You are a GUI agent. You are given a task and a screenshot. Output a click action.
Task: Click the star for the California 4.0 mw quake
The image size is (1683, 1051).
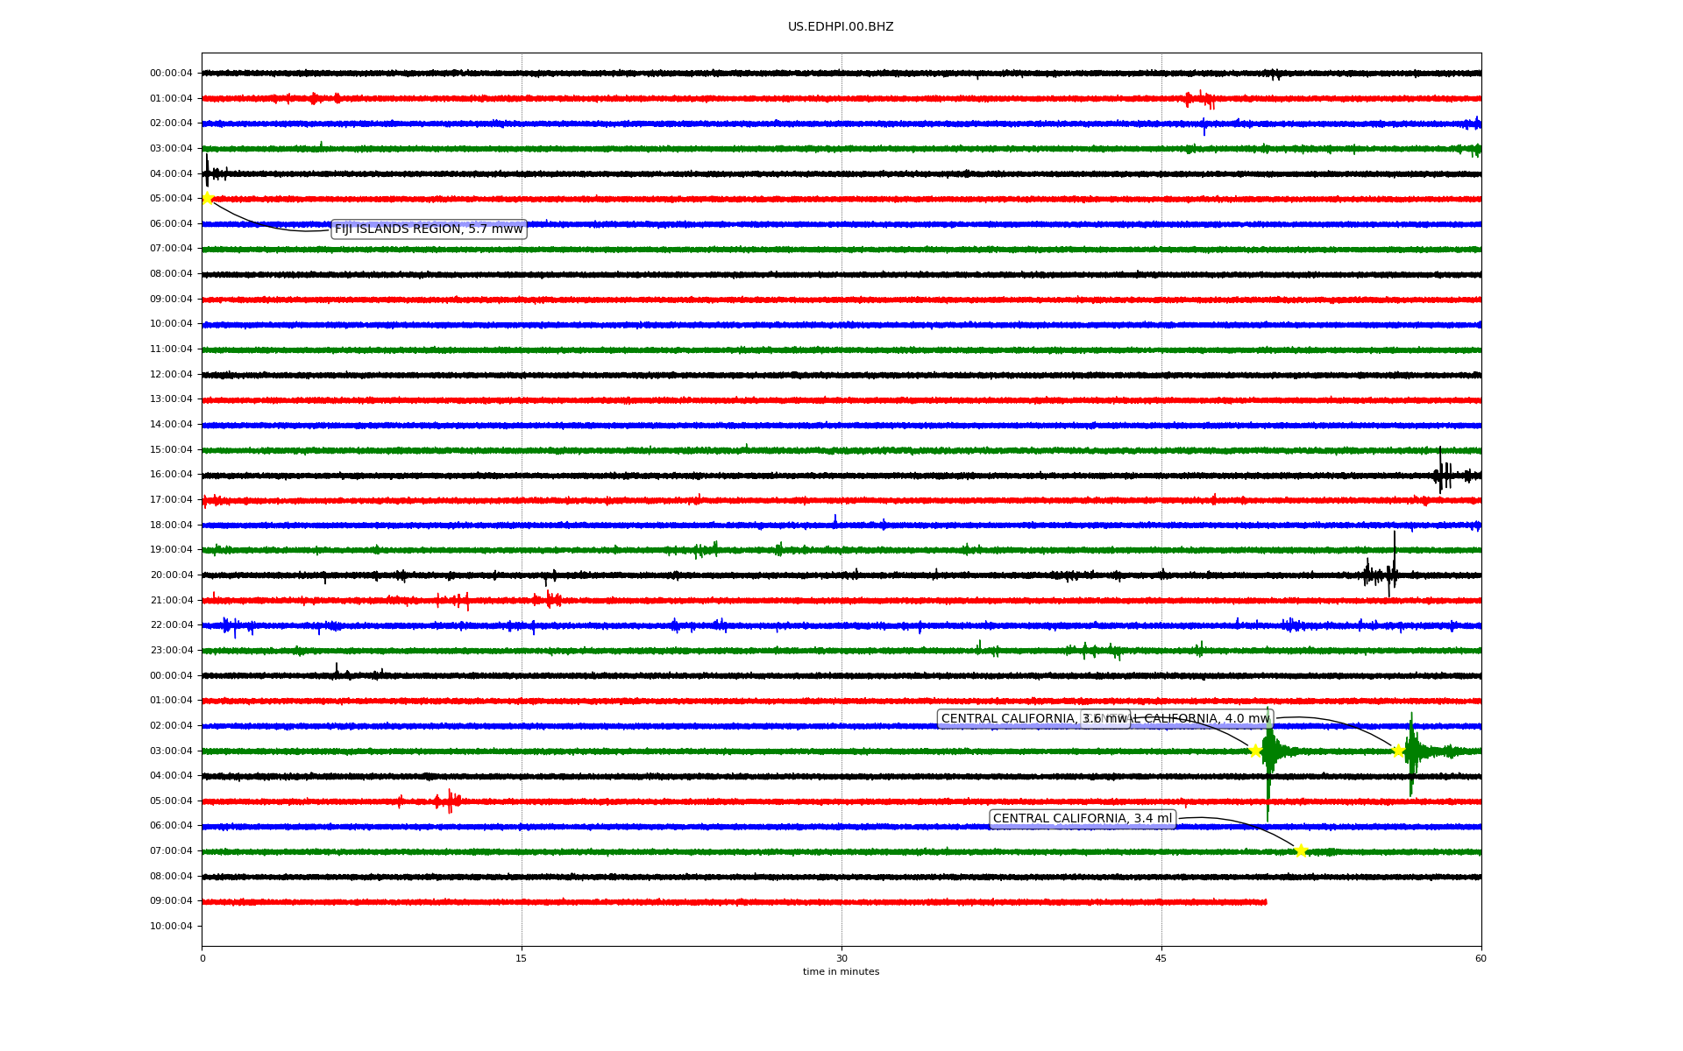1398,751
